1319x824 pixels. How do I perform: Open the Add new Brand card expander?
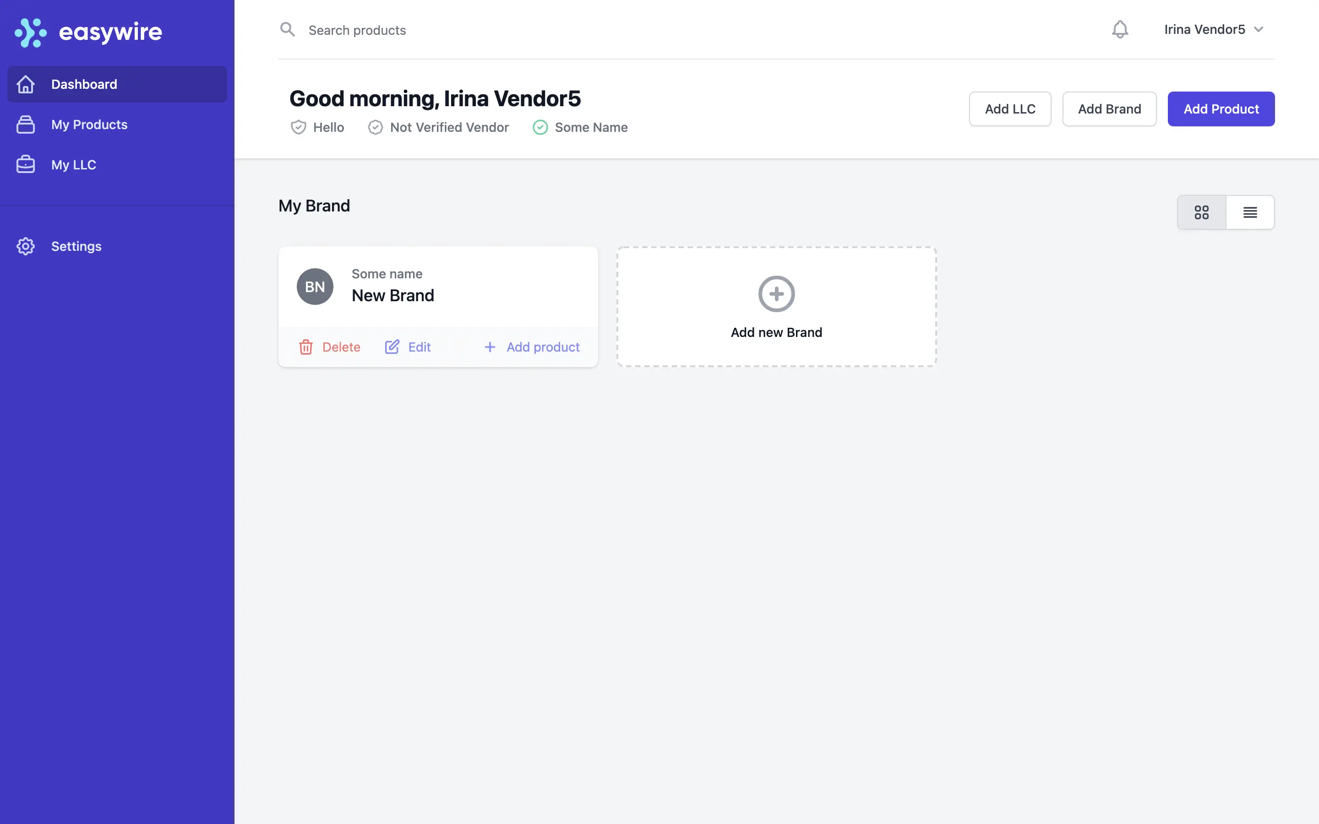(x=776, y=306)
